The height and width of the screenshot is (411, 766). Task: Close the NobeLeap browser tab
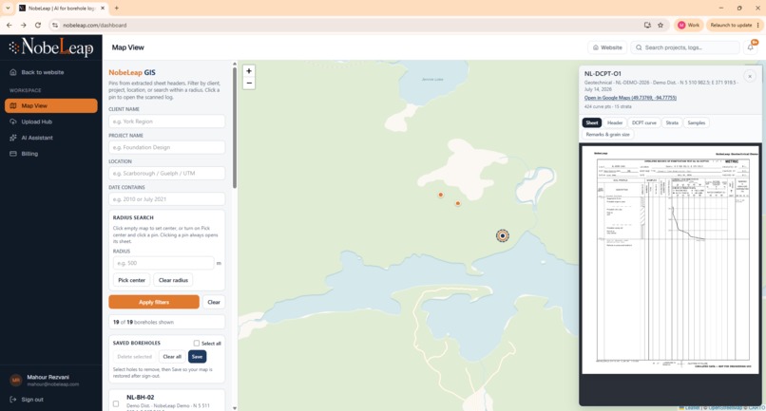pos(103,9)
